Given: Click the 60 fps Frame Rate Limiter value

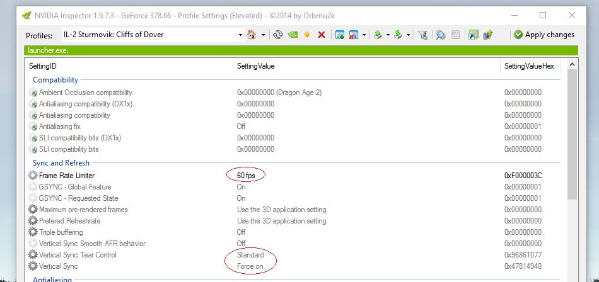Looking at the screenshot, I should pyautogui.click(x=246, y=176).
